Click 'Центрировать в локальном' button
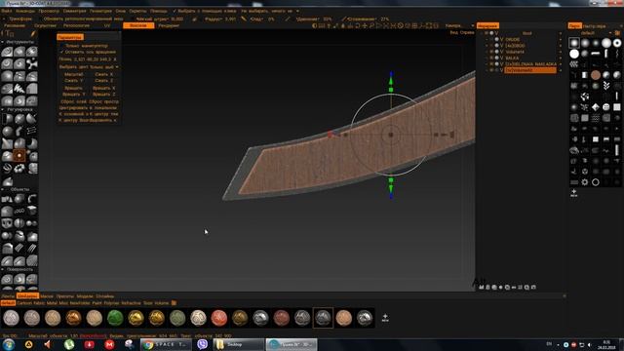Screen dimensions: 624x351 [88, 108]
